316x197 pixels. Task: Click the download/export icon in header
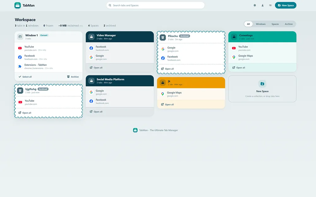tap(263, 5)
